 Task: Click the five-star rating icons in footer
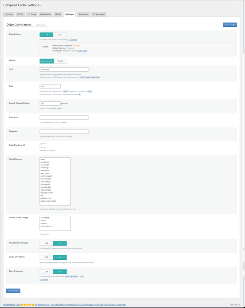point(27,304)
